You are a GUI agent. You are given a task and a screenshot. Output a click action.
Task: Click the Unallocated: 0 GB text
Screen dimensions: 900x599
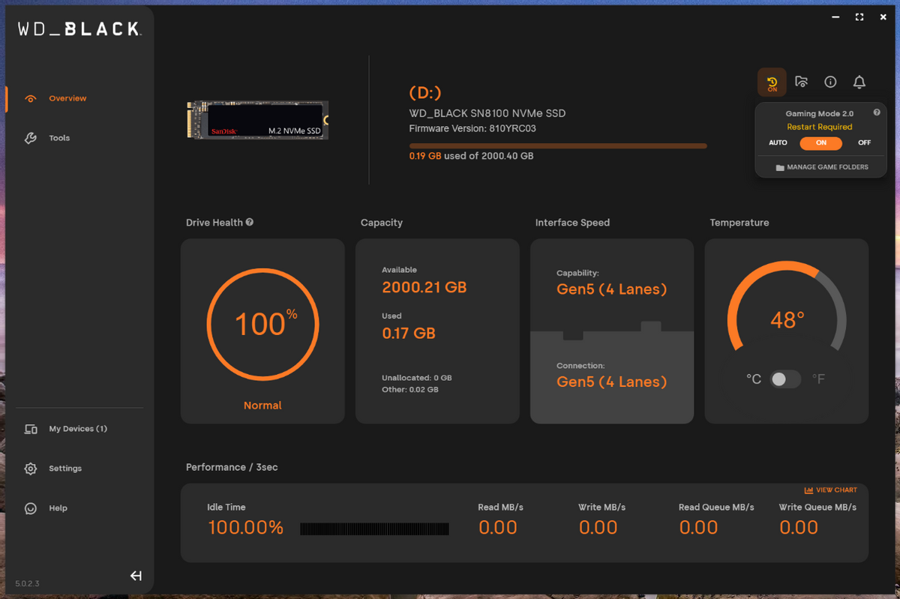pyautogui.click(x=417, y=378)
